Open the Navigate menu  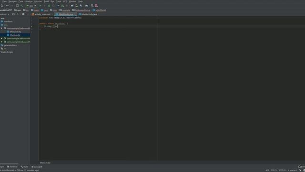coord(12,1)
